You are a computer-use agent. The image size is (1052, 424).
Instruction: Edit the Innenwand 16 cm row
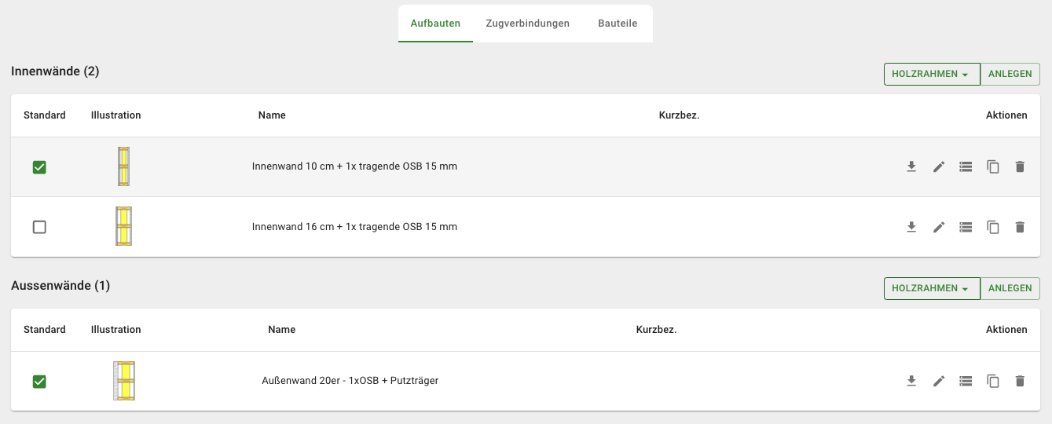(939, 227)
